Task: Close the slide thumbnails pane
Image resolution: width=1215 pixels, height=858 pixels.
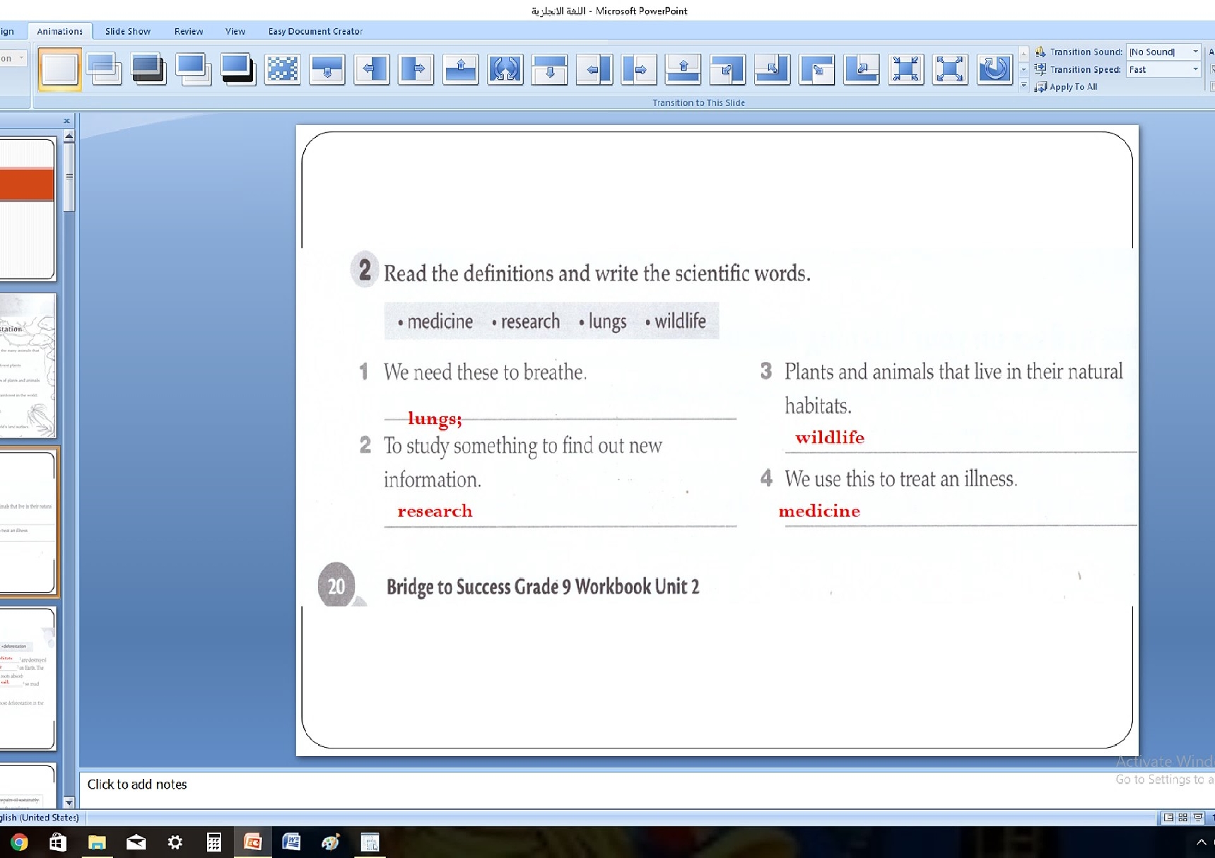Action: tap(66, 121)
